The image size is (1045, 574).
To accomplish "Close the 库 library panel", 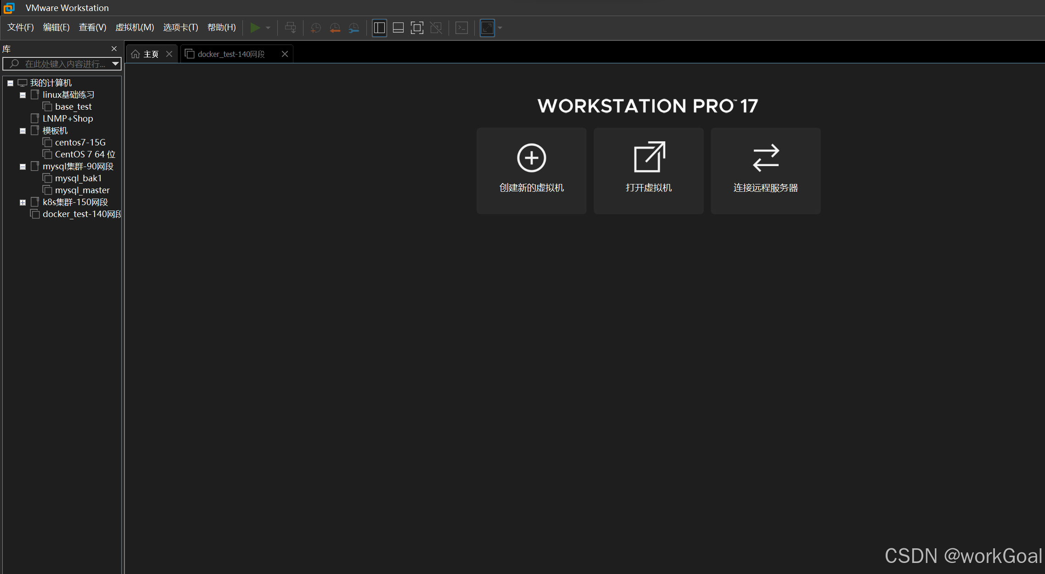I will coord(114,49).
